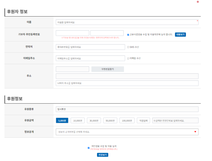
Task: Click the red gear icon at top right
Action: (198, 2)
